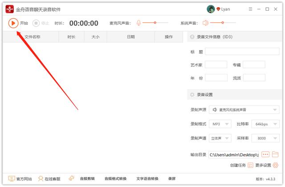Screen dimensions: 285x187
Task: Open the 音频格式转换 tool
Action: tap(115, 179)
